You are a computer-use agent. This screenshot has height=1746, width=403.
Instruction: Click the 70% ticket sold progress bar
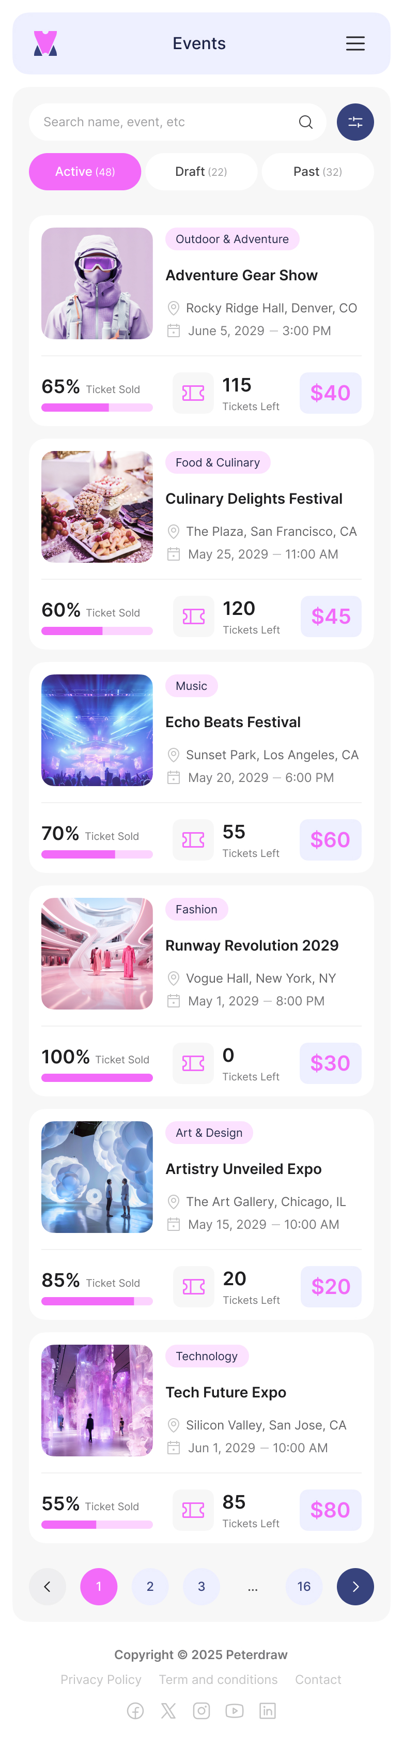97,855
